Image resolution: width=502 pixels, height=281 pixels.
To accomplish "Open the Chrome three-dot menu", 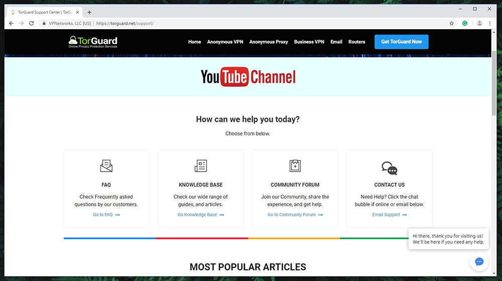I will point(490,24).
